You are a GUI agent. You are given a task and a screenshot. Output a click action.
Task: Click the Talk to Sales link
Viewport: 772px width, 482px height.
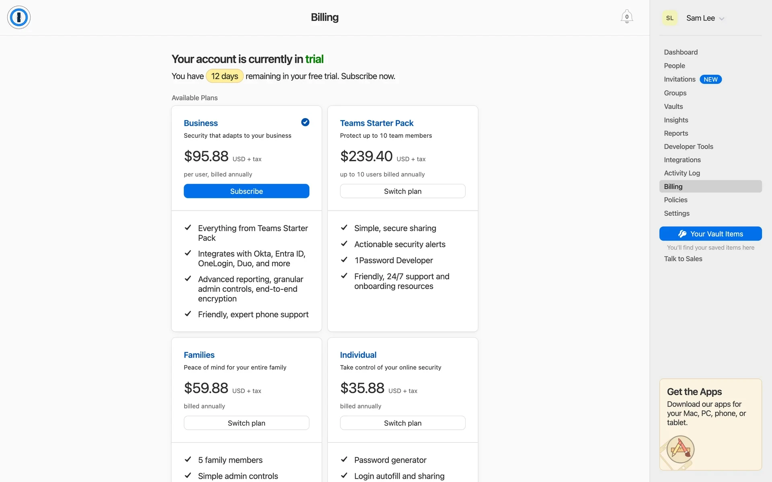[x=683, y=259]
